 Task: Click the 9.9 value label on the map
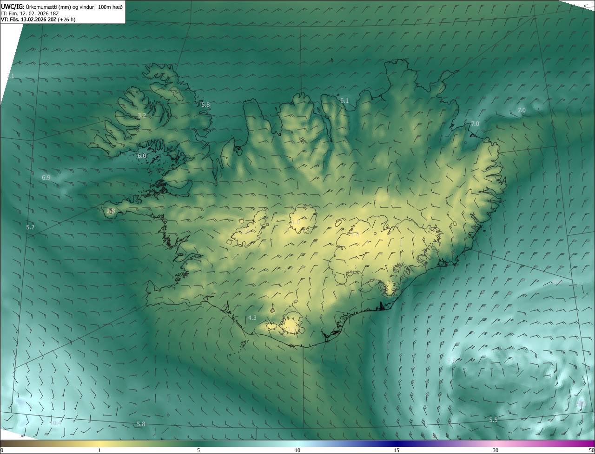point(451,361)
